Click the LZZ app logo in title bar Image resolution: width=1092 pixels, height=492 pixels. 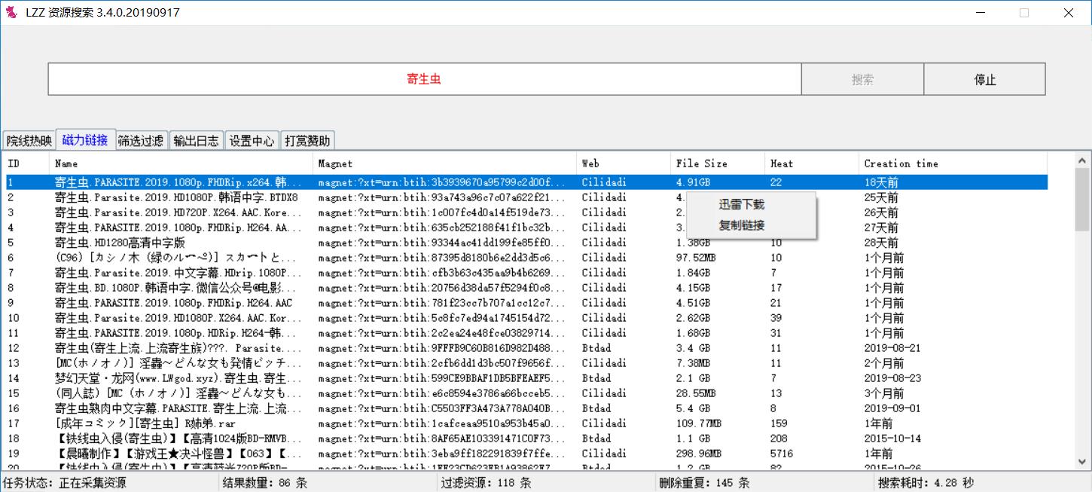(x=11, y=11)
